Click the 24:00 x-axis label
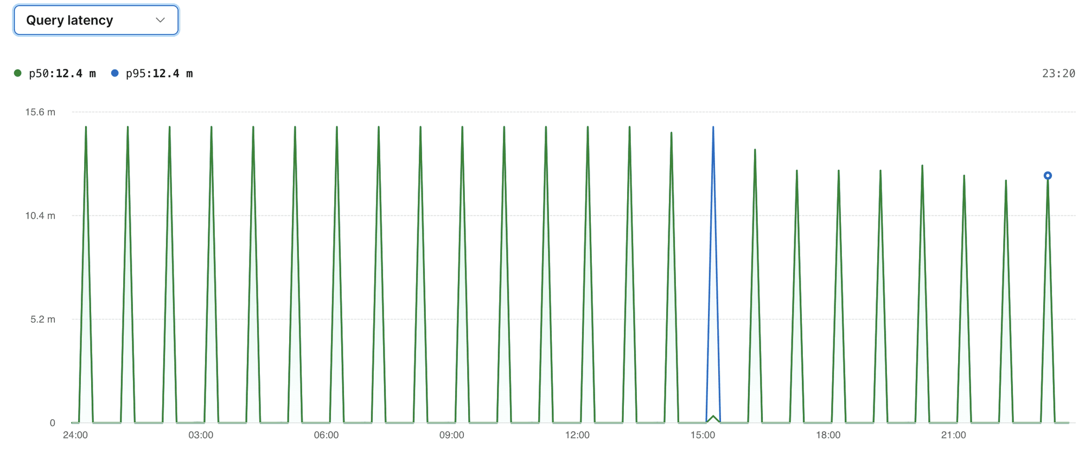The image size is (1085, 449). pyautogui.click(x=75, y=435)
